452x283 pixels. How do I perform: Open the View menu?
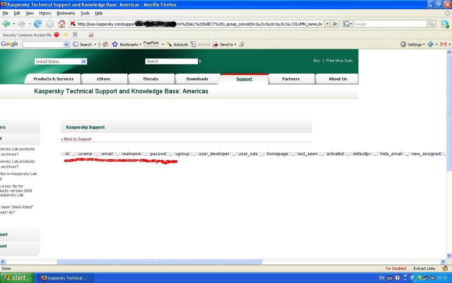point(30,13)
